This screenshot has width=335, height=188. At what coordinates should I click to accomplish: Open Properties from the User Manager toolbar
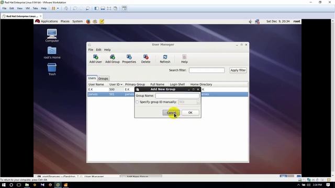[129, 58]
